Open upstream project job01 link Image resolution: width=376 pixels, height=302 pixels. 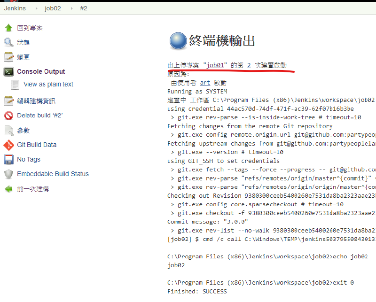[x=215, y=65]
